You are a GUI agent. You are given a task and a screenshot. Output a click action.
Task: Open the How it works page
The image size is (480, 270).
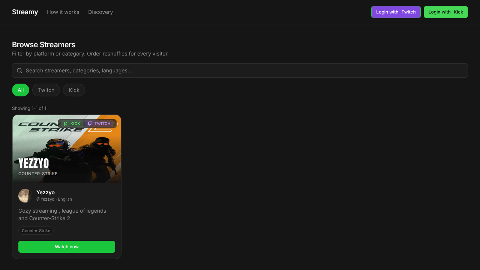tap(63, 12)
